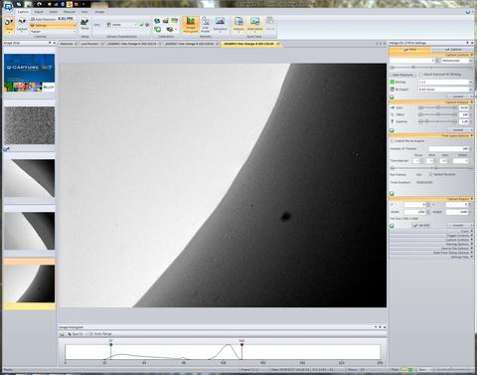Click the green top-right Calibration icon
The image size is (477, 375).
[174, 21]
